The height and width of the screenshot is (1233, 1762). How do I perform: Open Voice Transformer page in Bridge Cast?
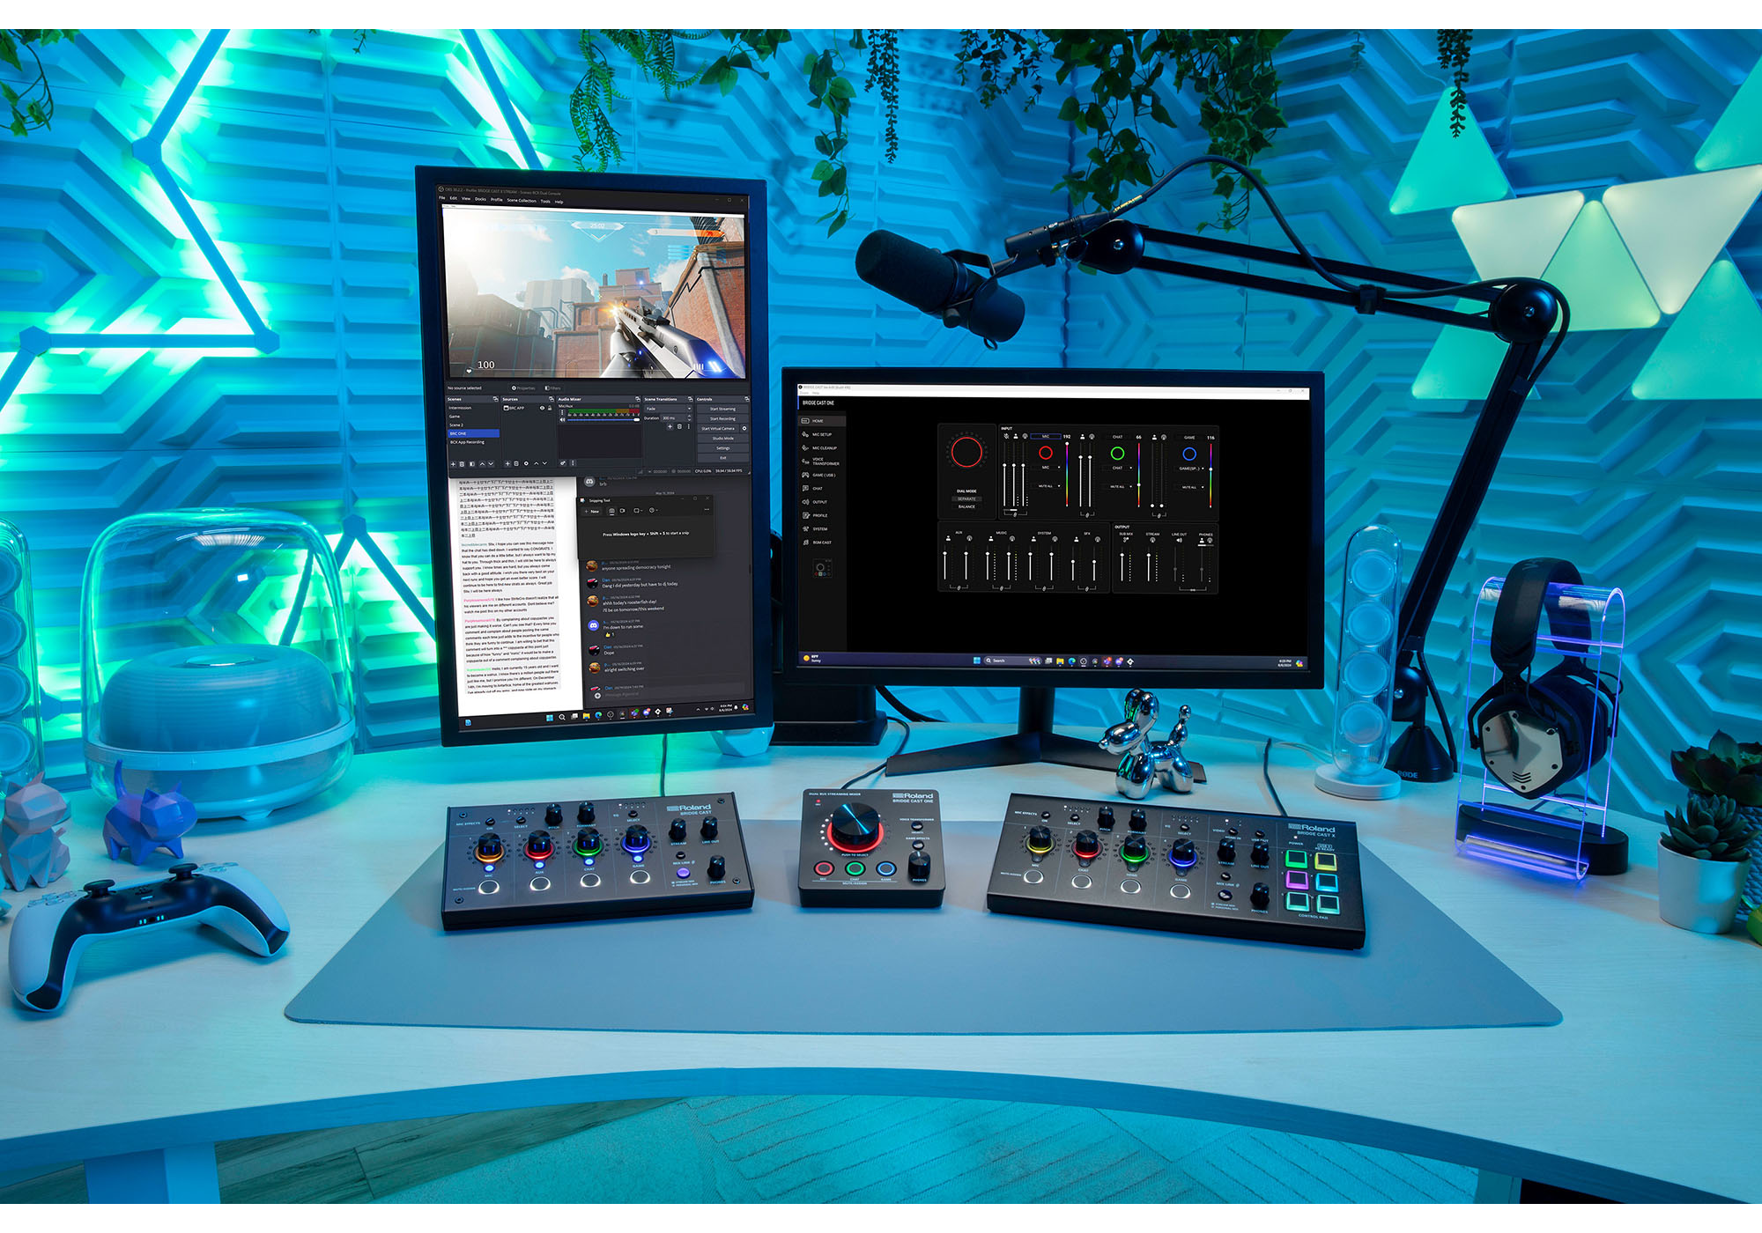click(821, 461)
